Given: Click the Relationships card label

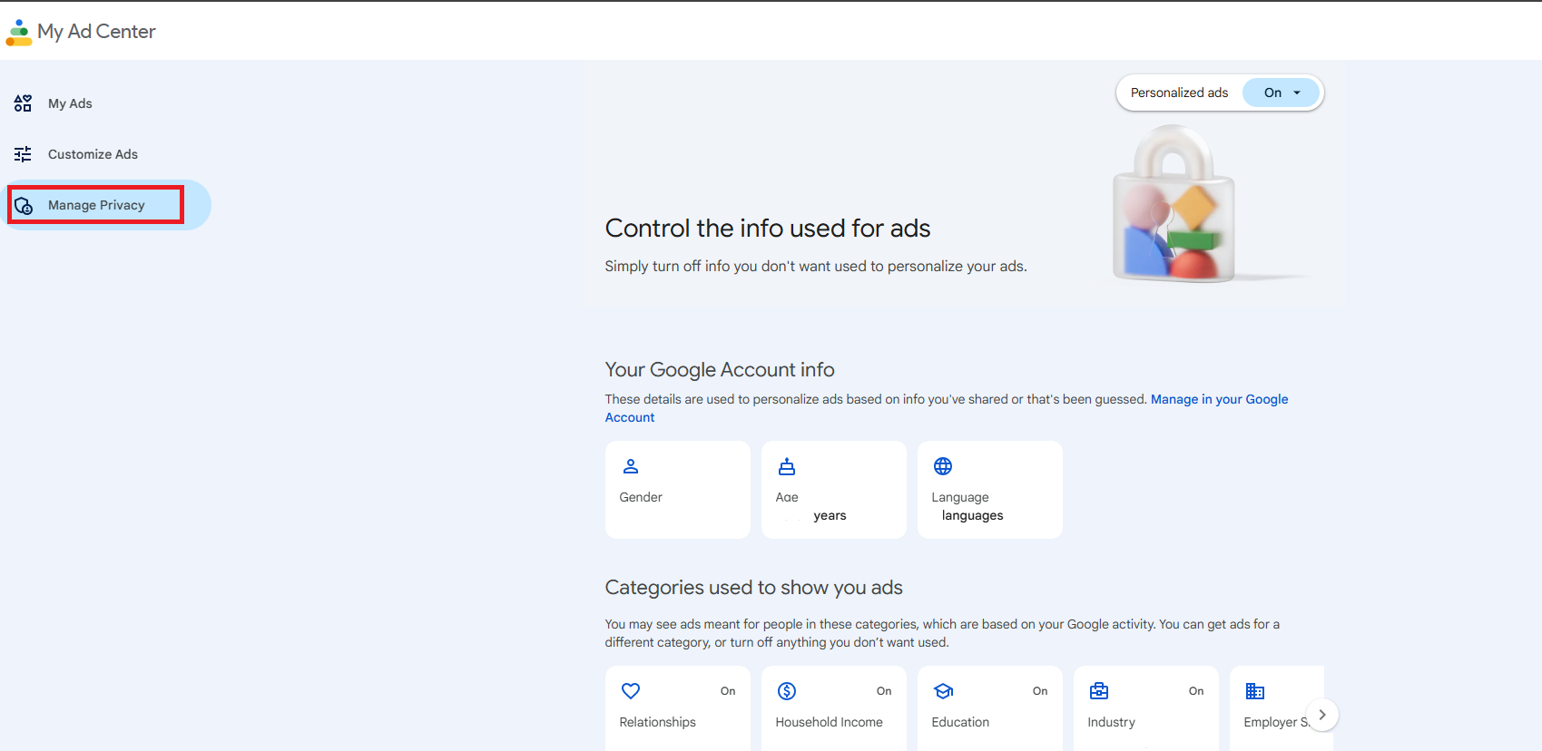Looking at the screenshot, I should [x=657, y=722].
